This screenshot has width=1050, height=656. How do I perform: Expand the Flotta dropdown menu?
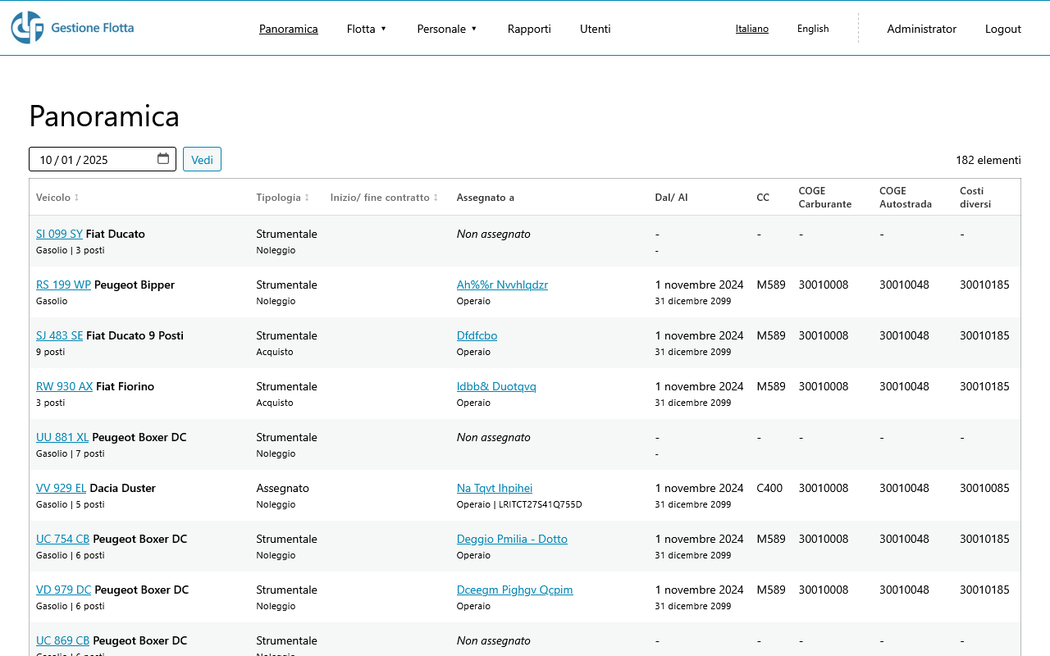point(367,29)
